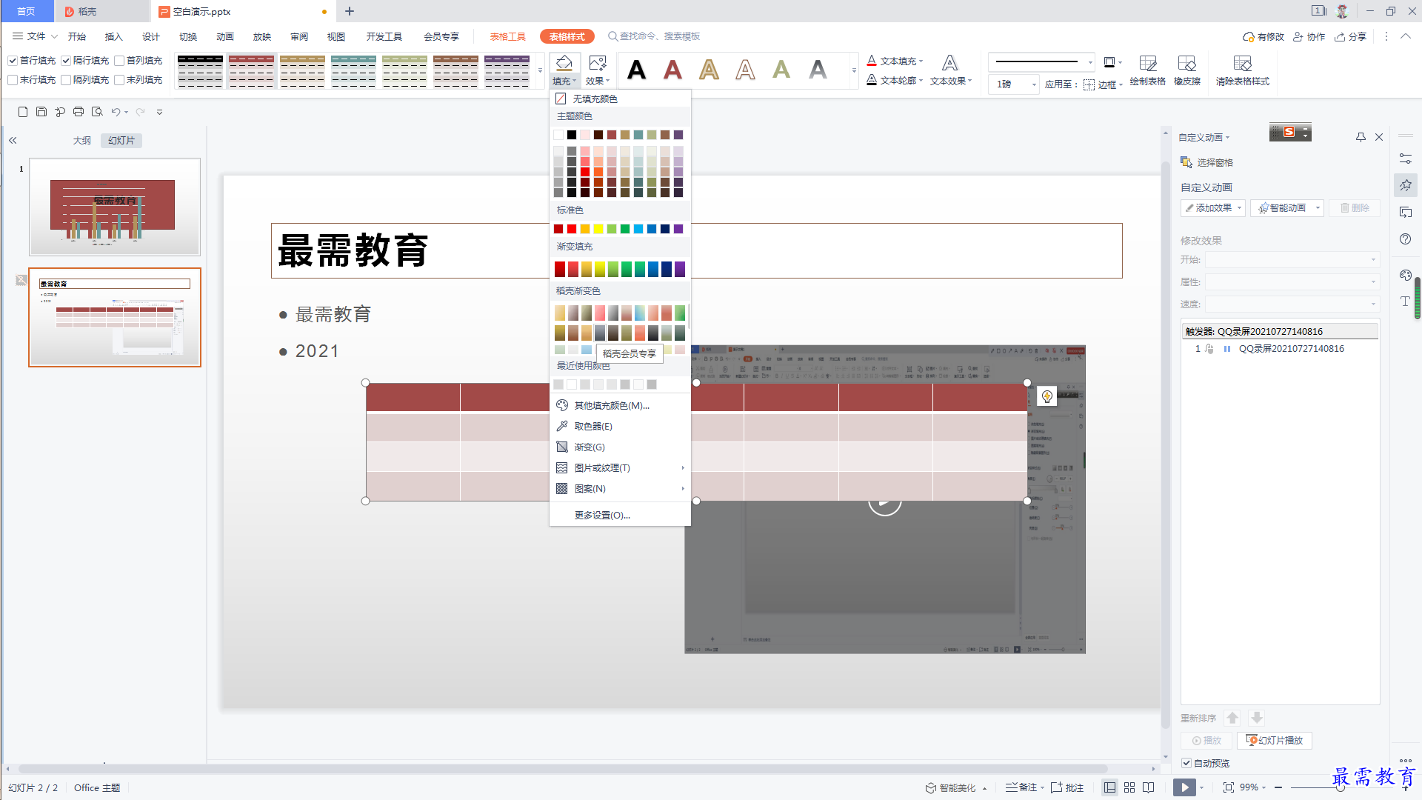Enable 末列填充 checkbox
1422x800 pixels.
119,80
